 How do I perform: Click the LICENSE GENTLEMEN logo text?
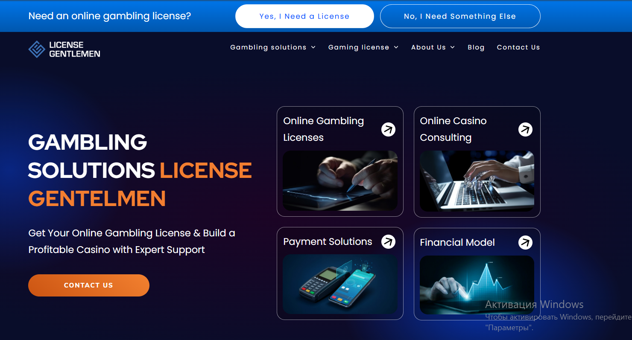click(x=75, y=49)
